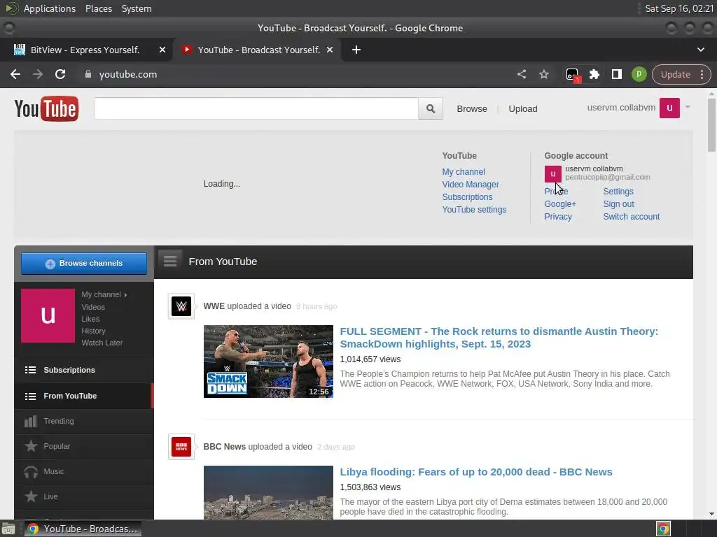
Task: Open Trending in the sidebar
Action: 84,421
